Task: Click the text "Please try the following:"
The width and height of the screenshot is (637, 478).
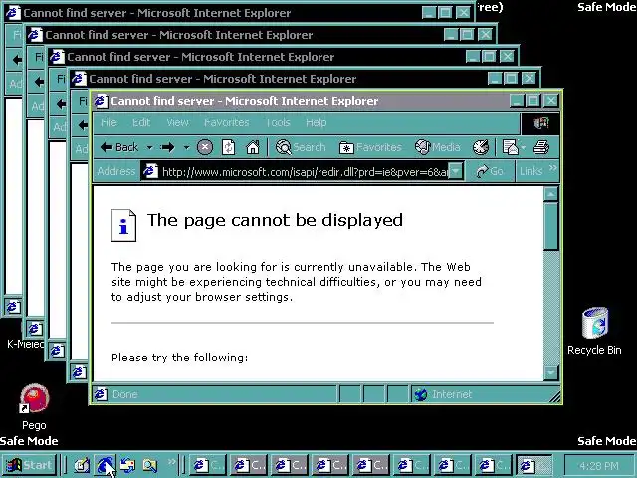Action: tap(179, 358)
